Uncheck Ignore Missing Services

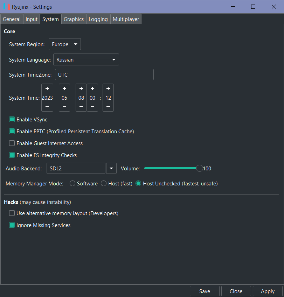(12, 225)
